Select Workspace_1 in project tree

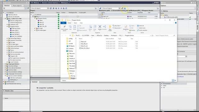coord(14,80)
